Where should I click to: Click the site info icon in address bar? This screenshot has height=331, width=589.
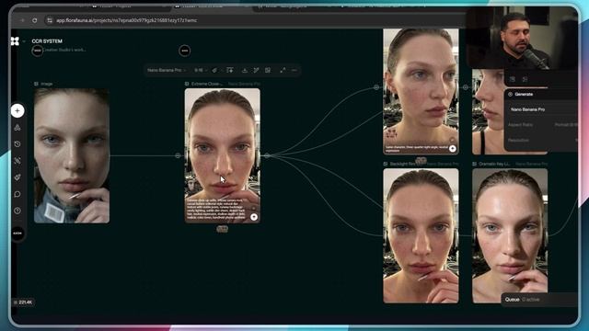49,20
